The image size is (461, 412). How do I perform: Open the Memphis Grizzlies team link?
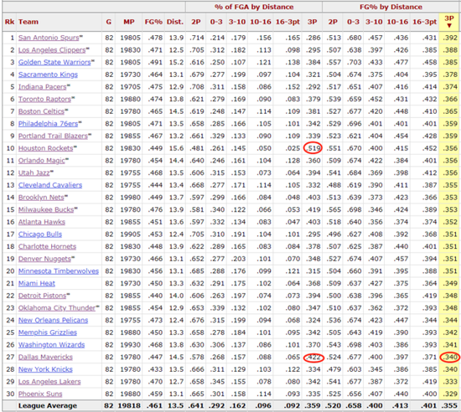(47, 332)
